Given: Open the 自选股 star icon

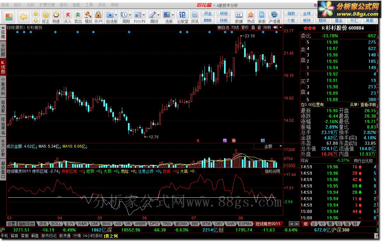Looking at the screenshot, I should [x=110, y=15].
